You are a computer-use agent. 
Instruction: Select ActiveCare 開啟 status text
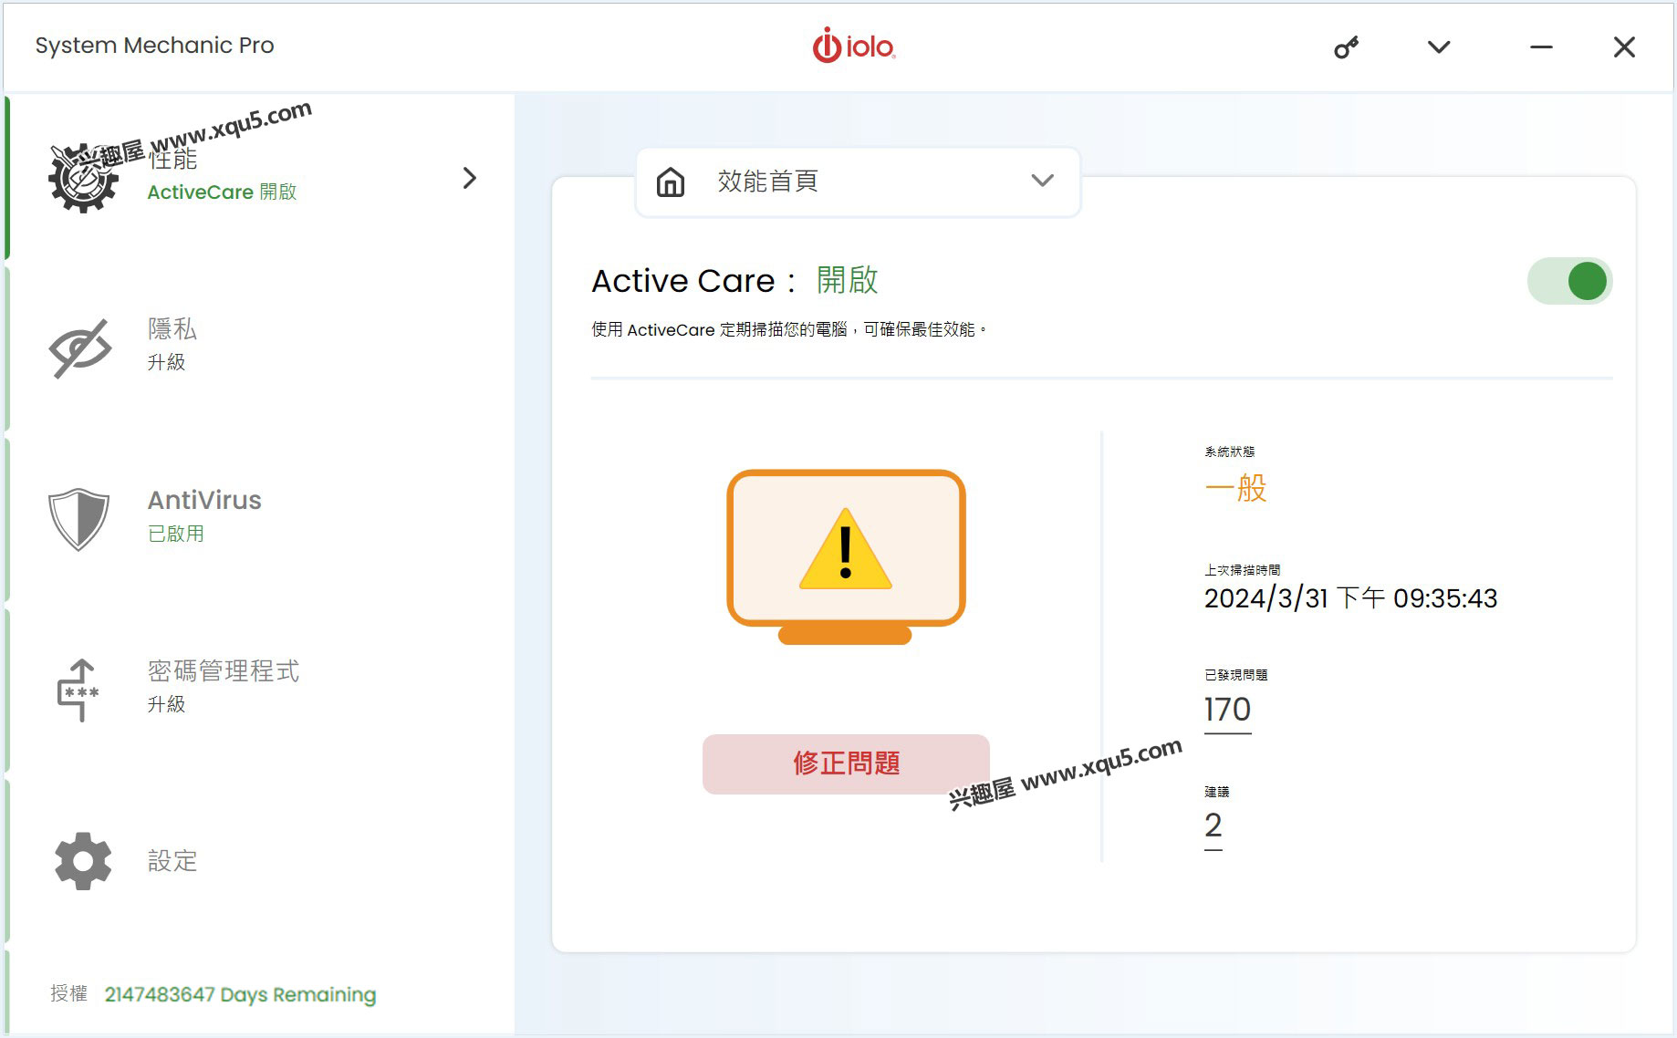[222, 192]
